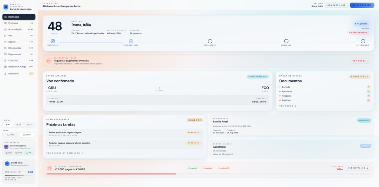Switch theme to Dark
The width and height of the screenshot is (379, 187).
pos(11,135)
